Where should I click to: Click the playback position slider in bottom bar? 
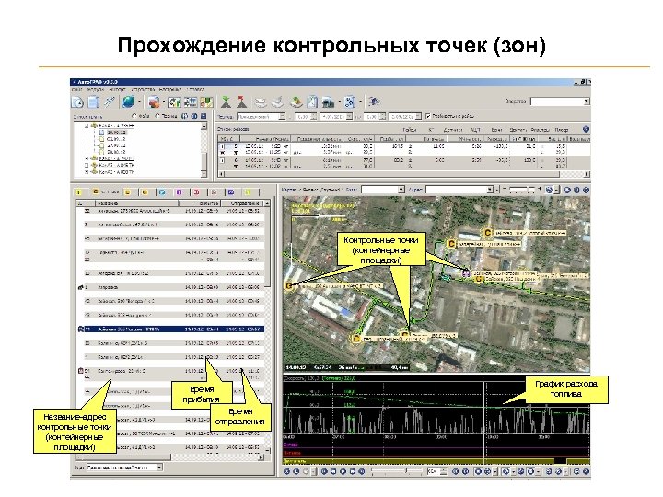[397, 471]
